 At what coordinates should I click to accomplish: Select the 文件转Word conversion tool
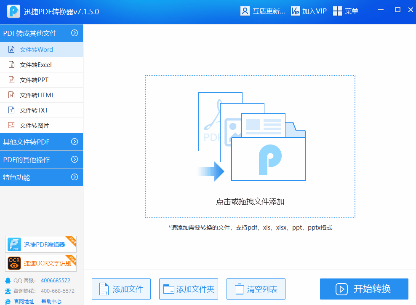click(36, 49)
